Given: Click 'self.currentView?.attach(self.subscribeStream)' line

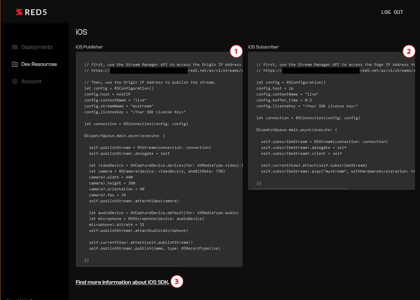Looking at the screenshot, I should tap(314, 165).
